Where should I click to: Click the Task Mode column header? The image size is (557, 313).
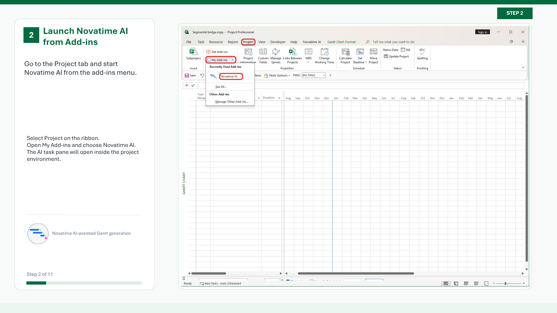[x=201, y=96]
